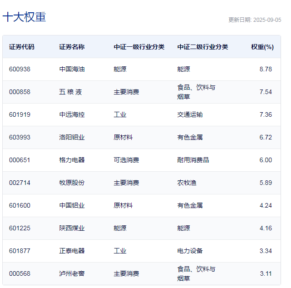This screenshot has height=288, width=291.
Task: Click the 权重(%) column header
Action: pyautogui.click(x=262, y=47)
